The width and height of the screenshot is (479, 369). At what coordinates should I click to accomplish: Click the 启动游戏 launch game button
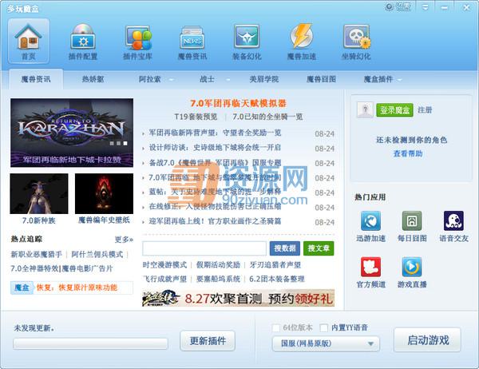[427, 340]
